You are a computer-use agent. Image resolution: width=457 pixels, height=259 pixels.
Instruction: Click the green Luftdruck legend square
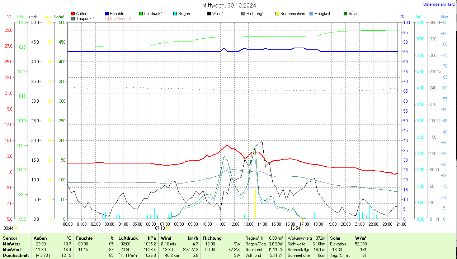(141, 14)
